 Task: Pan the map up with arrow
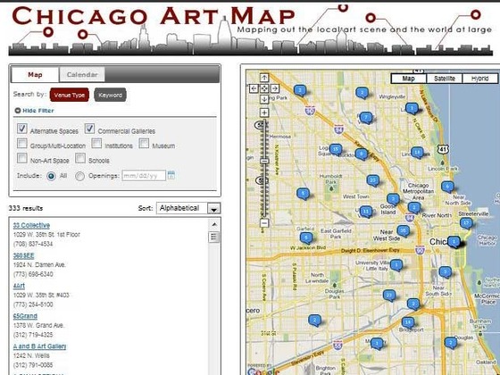[264, 78]
